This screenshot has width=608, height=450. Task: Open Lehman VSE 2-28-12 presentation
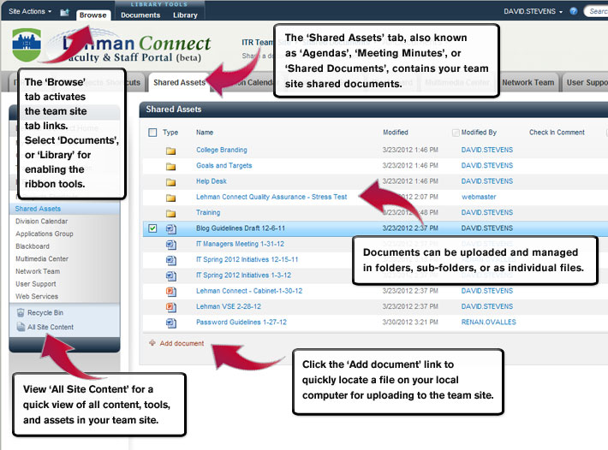coord(229,306)
